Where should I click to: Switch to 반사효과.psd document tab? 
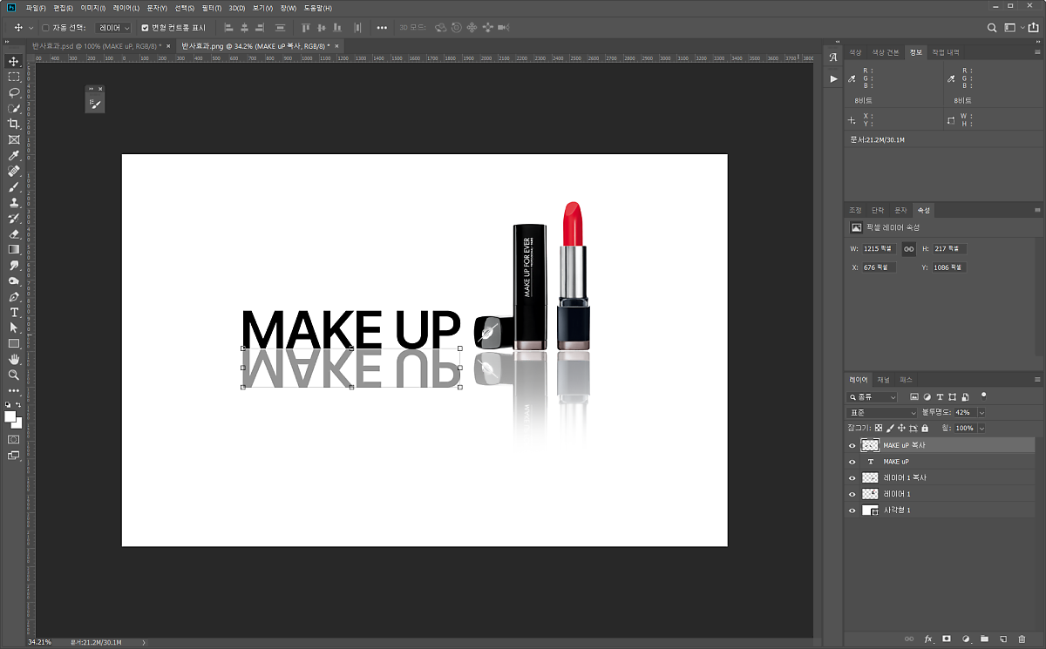98,45
